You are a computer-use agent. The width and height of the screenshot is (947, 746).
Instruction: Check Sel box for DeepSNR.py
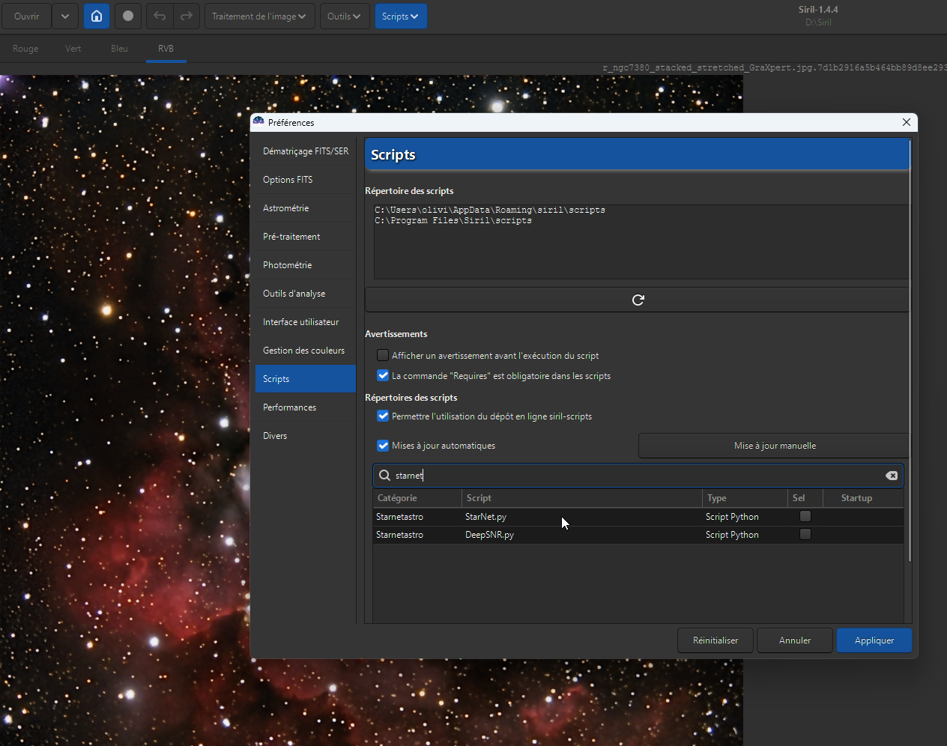[x=805, y=534]
